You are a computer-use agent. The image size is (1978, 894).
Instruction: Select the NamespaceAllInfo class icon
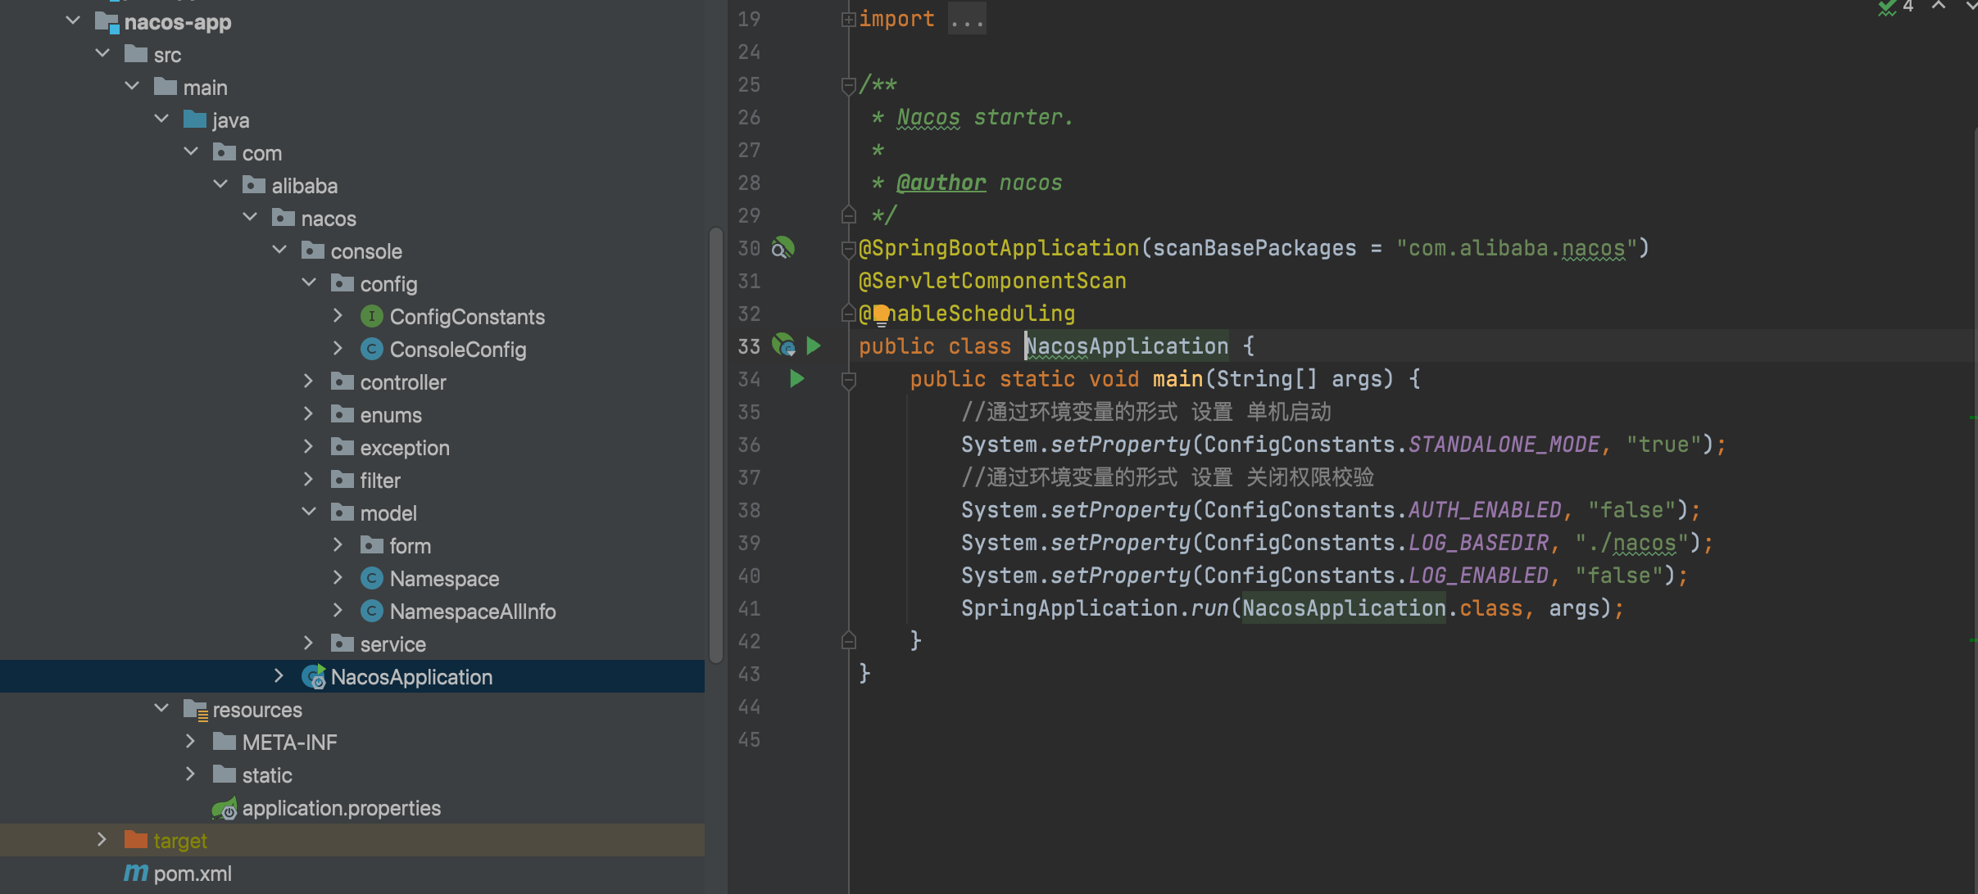pyautogui.click(x=372, y=611)
